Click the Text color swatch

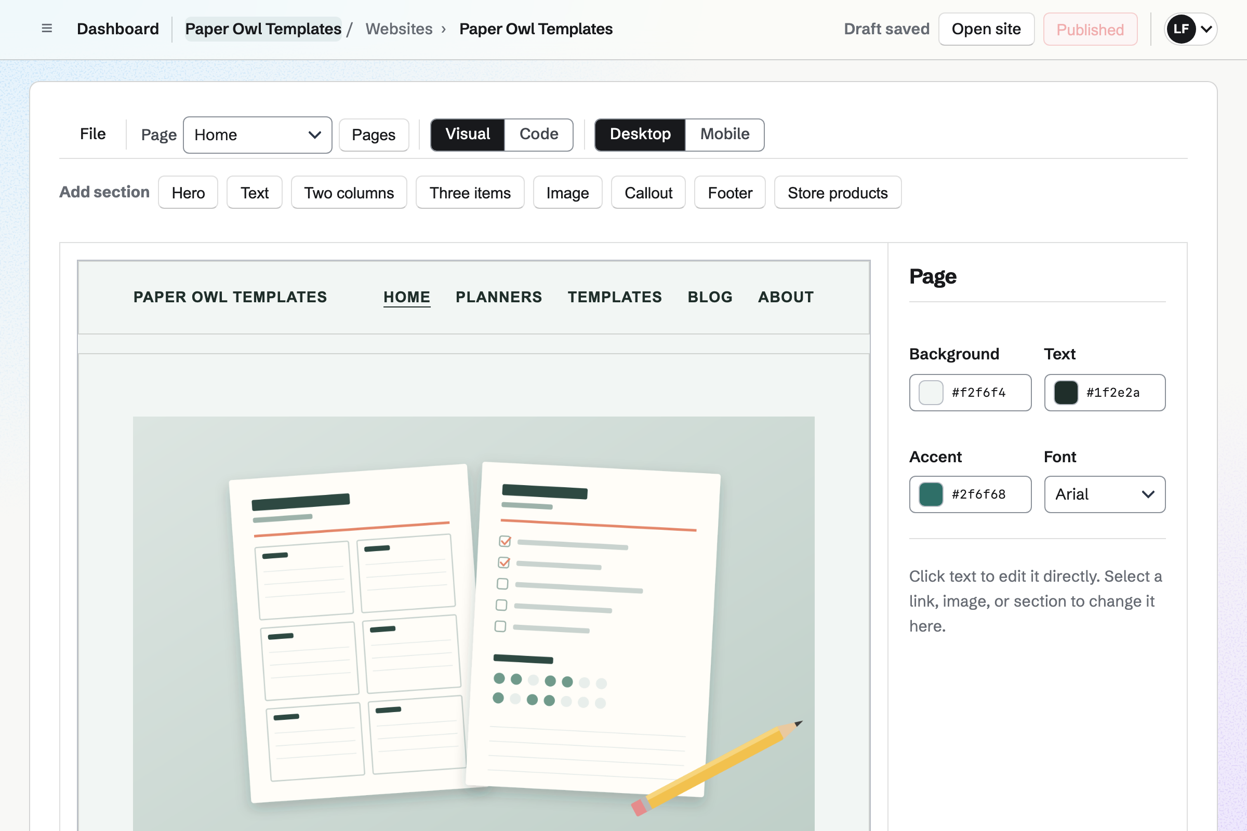pos(1066,392)
